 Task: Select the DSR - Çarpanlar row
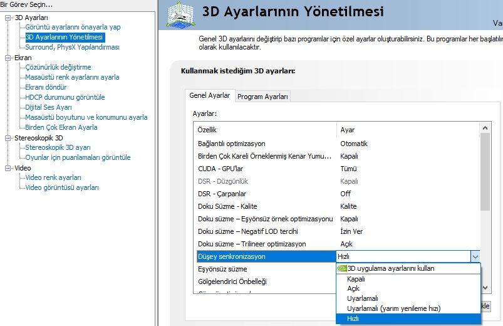[x=337, y=194]
